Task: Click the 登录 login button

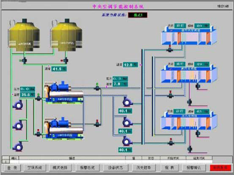Action: pyautogui.click(x=12, y=168)
